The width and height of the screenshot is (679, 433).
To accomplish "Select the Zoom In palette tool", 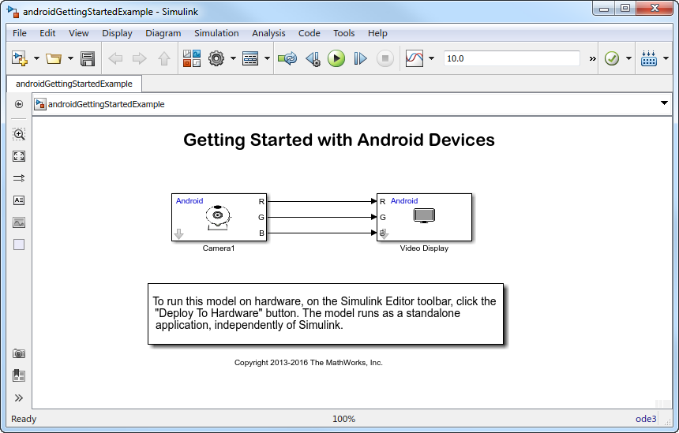I will pyautogui.click(x=19, y=134).
